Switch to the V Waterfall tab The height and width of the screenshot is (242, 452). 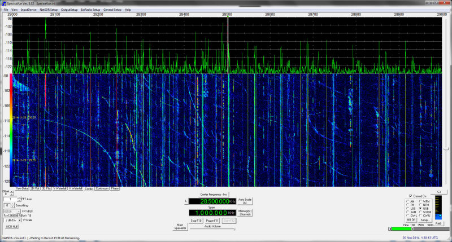tap(60, 188)
